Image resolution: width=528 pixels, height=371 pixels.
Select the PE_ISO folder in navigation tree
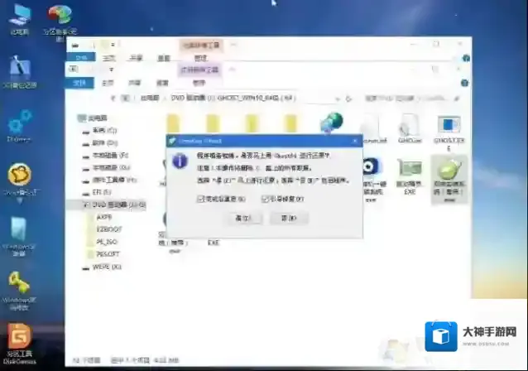[108, 240]
